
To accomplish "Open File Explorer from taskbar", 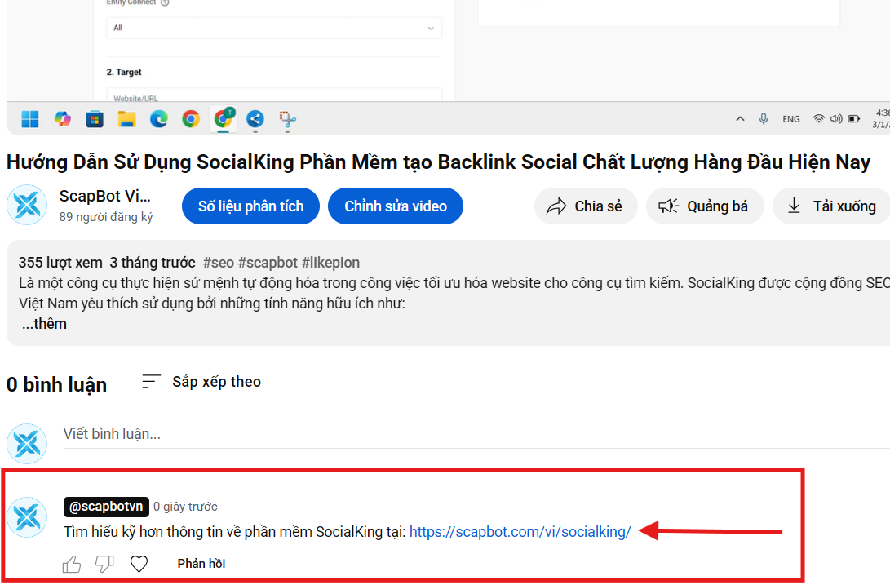I will (x=126, y=119).
